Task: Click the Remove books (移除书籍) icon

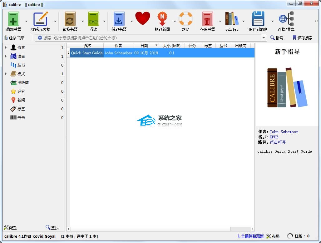Action: [207, 19]
